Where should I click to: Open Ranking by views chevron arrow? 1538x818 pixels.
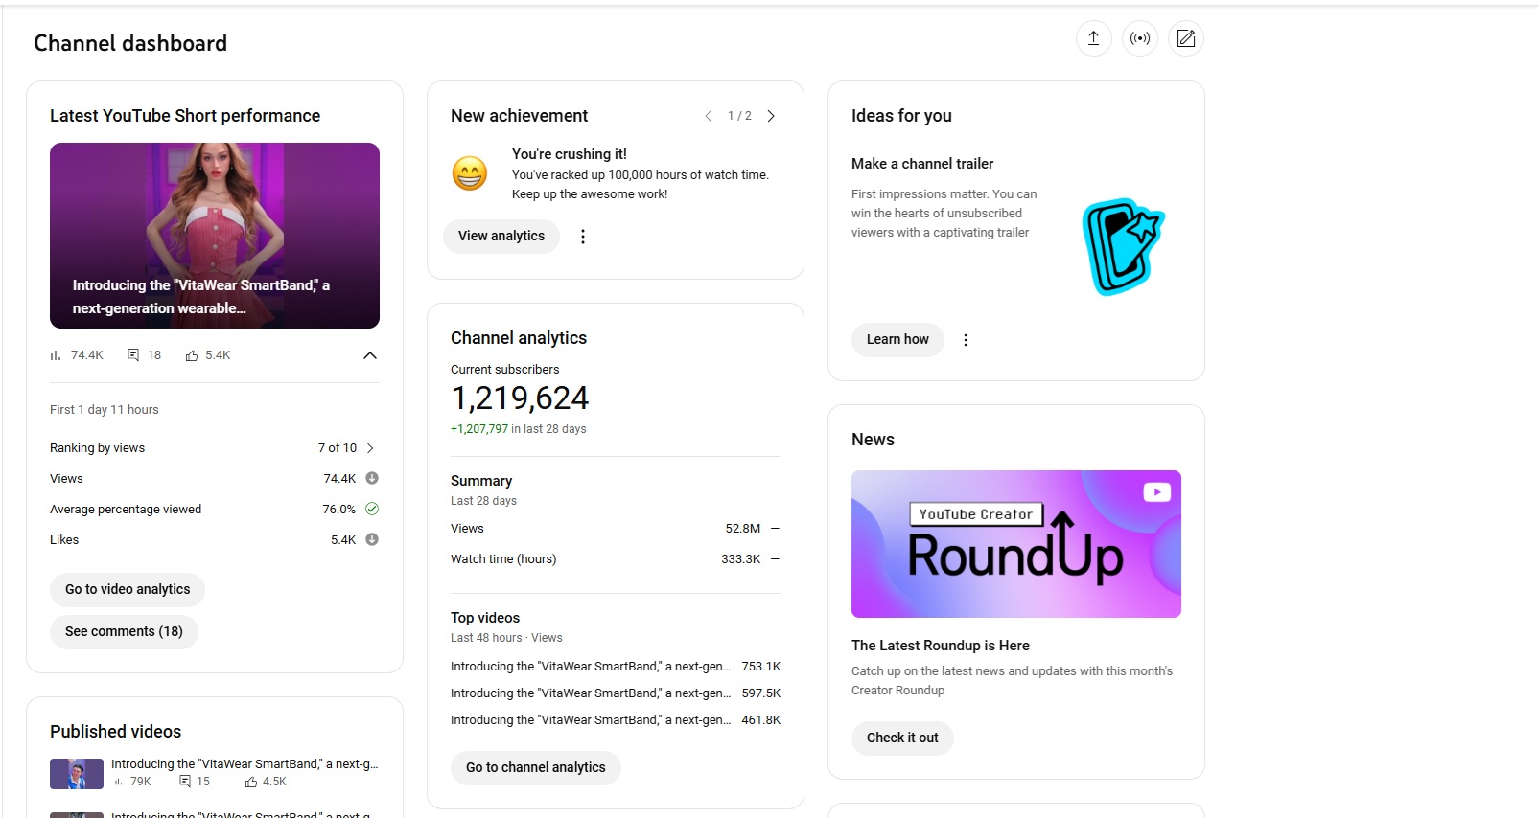coord(370,448)
